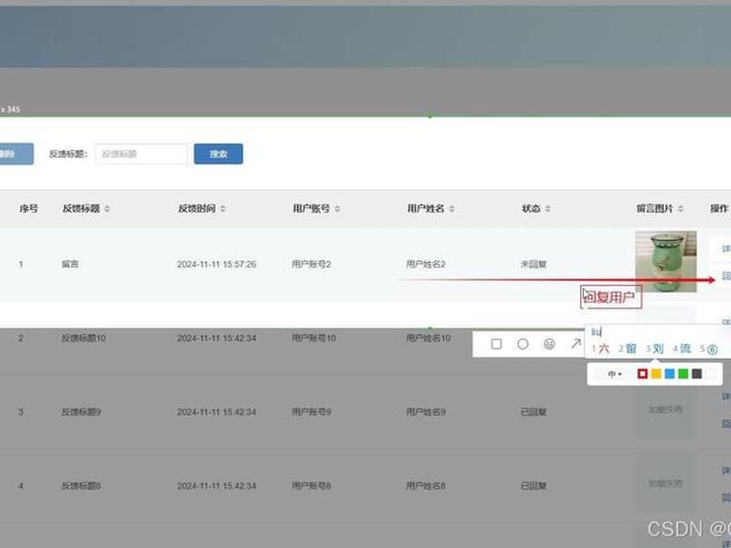
Task: Open the emoji sticker tool
Action: click(x=550, y=344)
